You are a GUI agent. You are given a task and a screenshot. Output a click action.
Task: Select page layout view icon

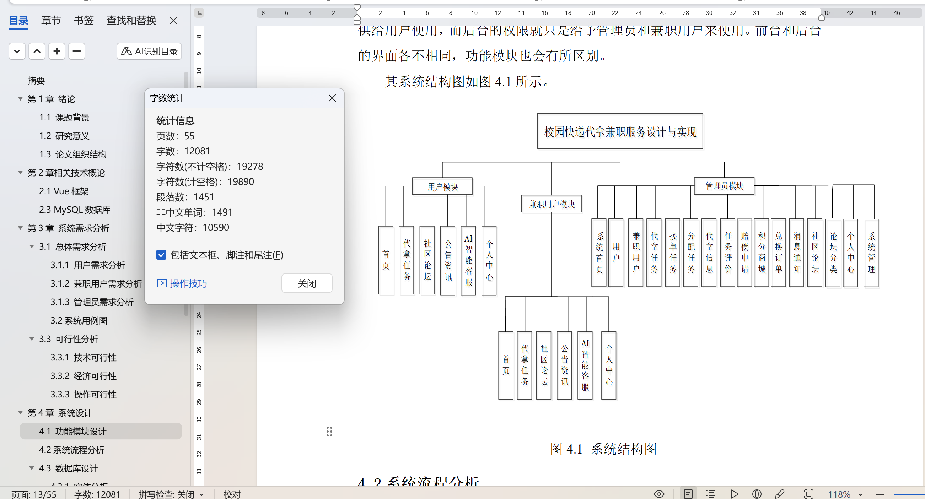(688, 494)
